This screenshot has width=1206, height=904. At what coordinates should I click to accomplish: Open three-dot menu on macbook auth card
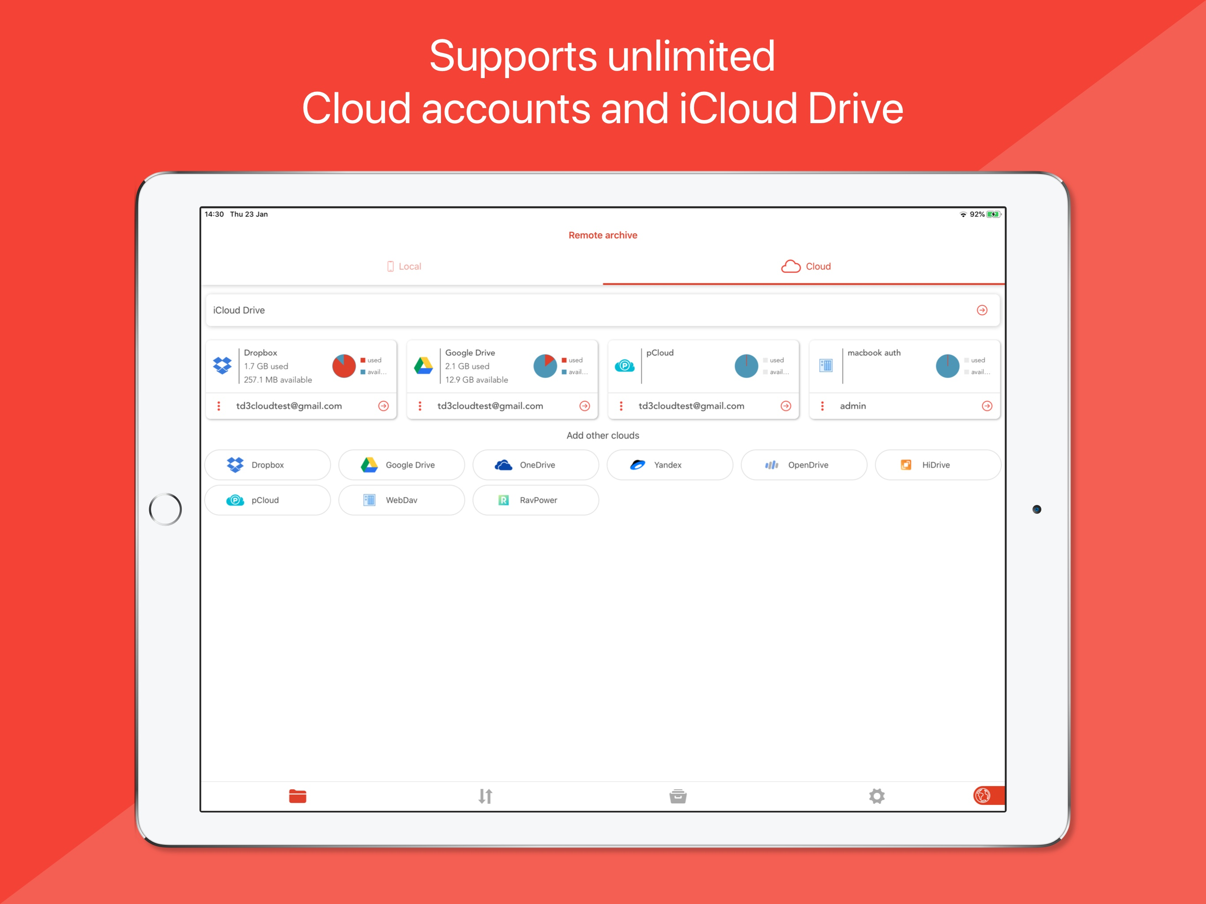pos(822,406)
